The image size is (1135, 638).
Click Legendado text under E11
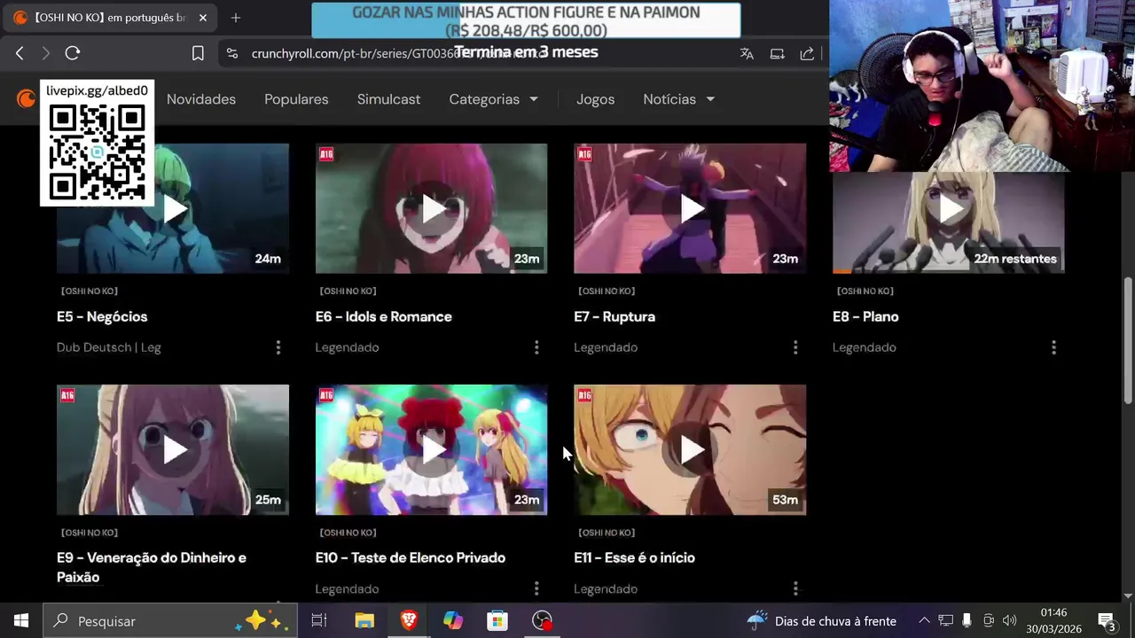pos(606,588)
